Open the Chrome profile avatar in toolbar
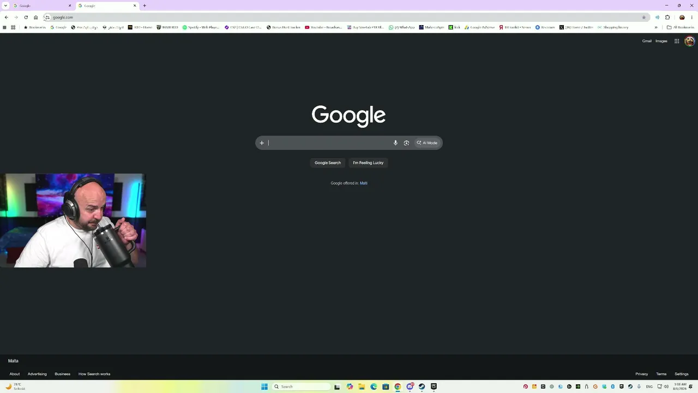The width and height of the screenshot is (698, 393). [x=682, y=17]
